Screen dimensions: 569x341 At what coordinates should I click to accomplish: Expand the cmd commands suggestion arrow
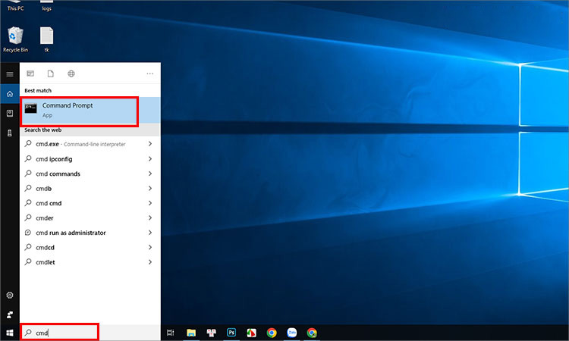pyautogui.click(x=150, y=174)
